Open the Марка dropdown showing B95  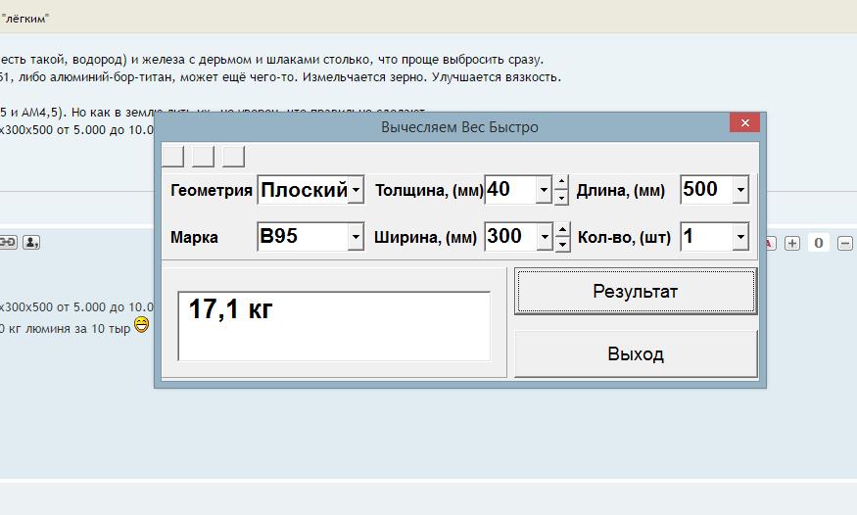[x=356, y=237]
